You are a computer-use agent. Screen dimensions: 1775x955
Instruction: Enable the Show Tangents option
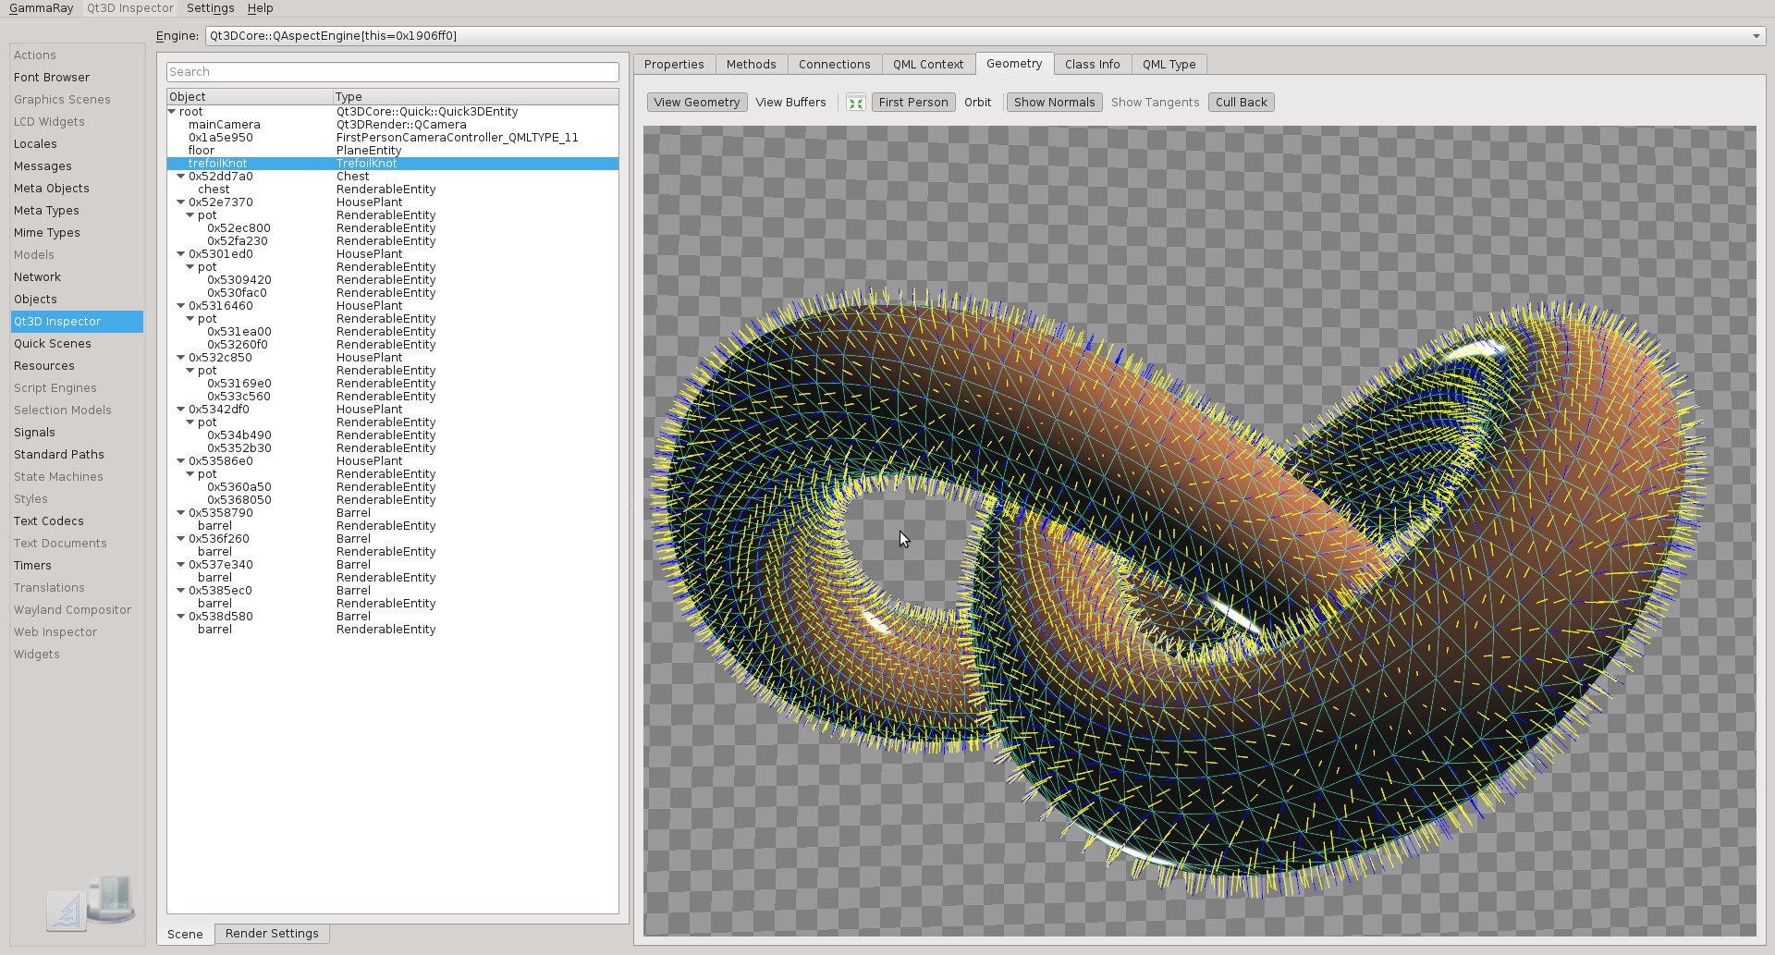pyautogui.click(x=1155, y=103)
